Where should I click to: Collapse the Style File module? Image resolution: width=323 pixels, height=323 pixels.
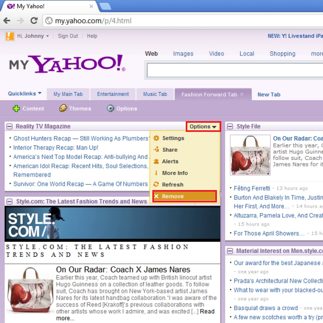pyautogui.click(x=230, y=127)
